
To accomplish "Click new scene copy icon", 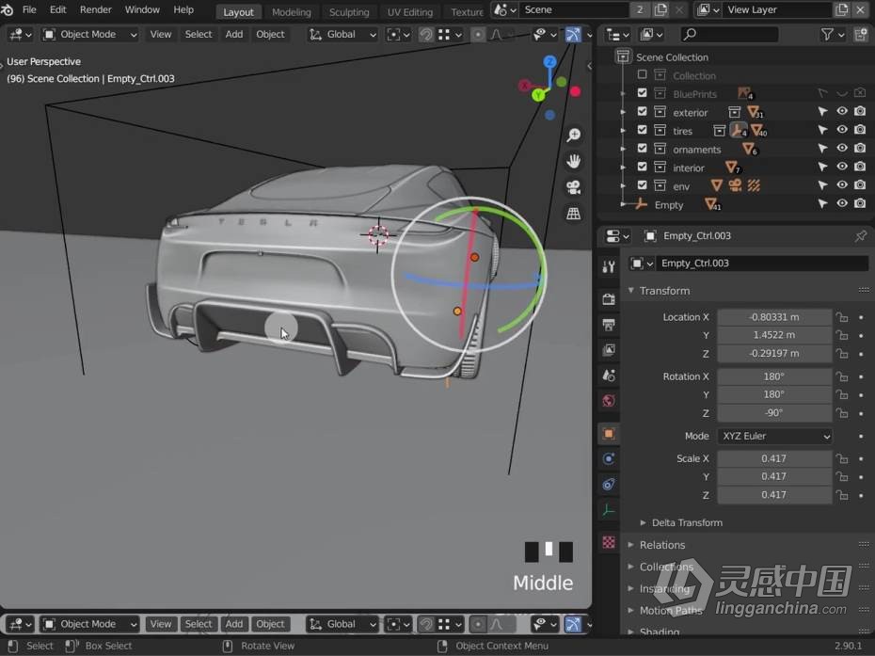I will pos(660,10).
